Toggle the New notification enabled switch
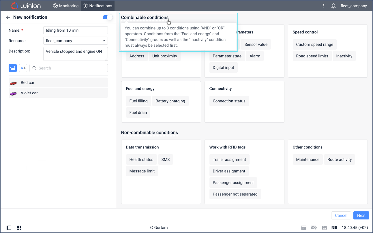 tap(107, 17)
